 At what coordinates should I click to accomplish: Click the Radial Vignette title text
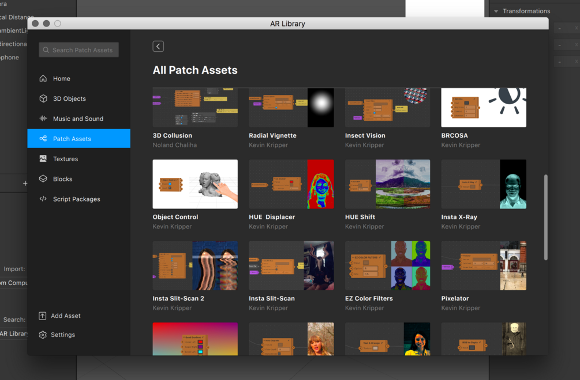pos(272,135)
